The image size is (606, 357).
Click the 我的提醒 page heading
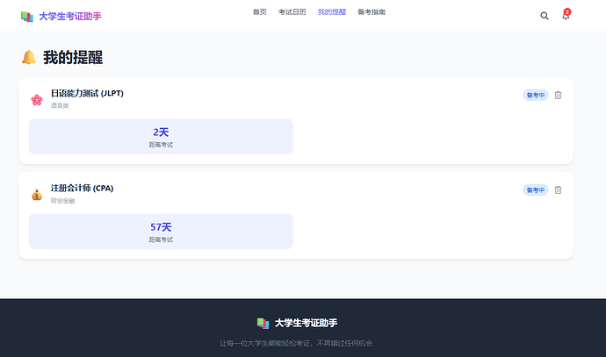73,58
